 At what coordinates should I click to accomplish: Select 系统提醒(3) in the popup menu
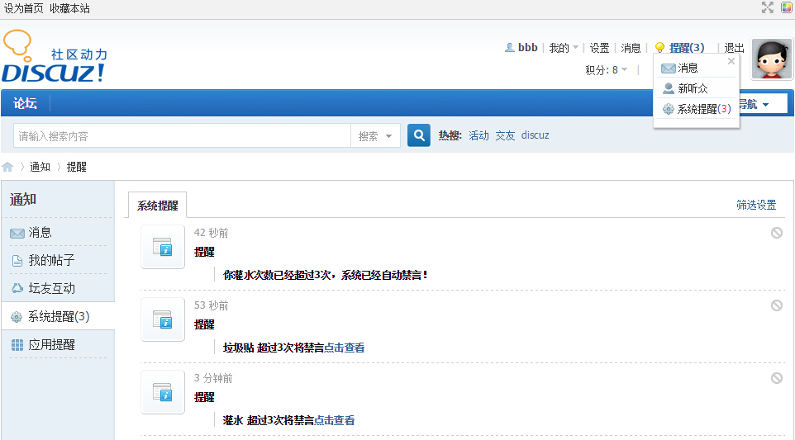[704, 109]
